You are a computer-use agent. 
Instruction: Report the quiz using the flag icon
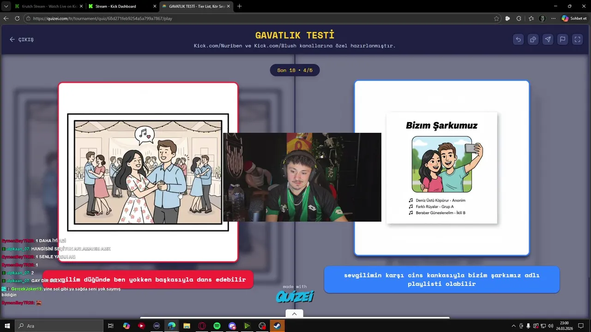562,39
